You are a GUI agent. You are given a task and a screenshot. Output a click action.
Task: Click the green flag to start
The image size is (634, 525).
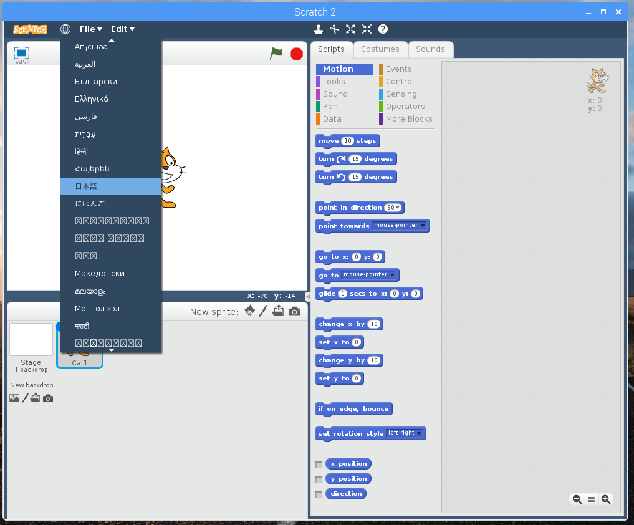(x=277, y=54)
